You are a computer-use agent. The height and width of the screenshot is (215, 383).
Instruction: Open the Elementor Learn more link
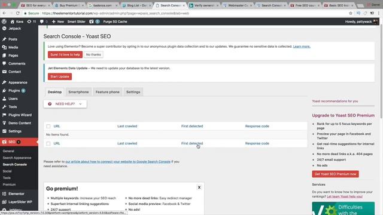point(302,47)
